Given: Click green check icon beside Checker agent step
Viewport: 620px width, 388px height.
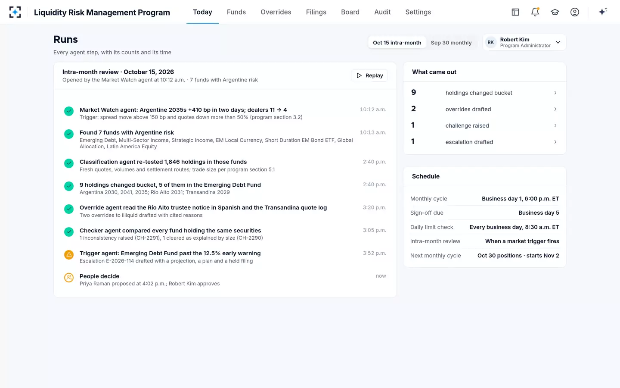Looking at the screenshot, I should [x=69, y=232].
